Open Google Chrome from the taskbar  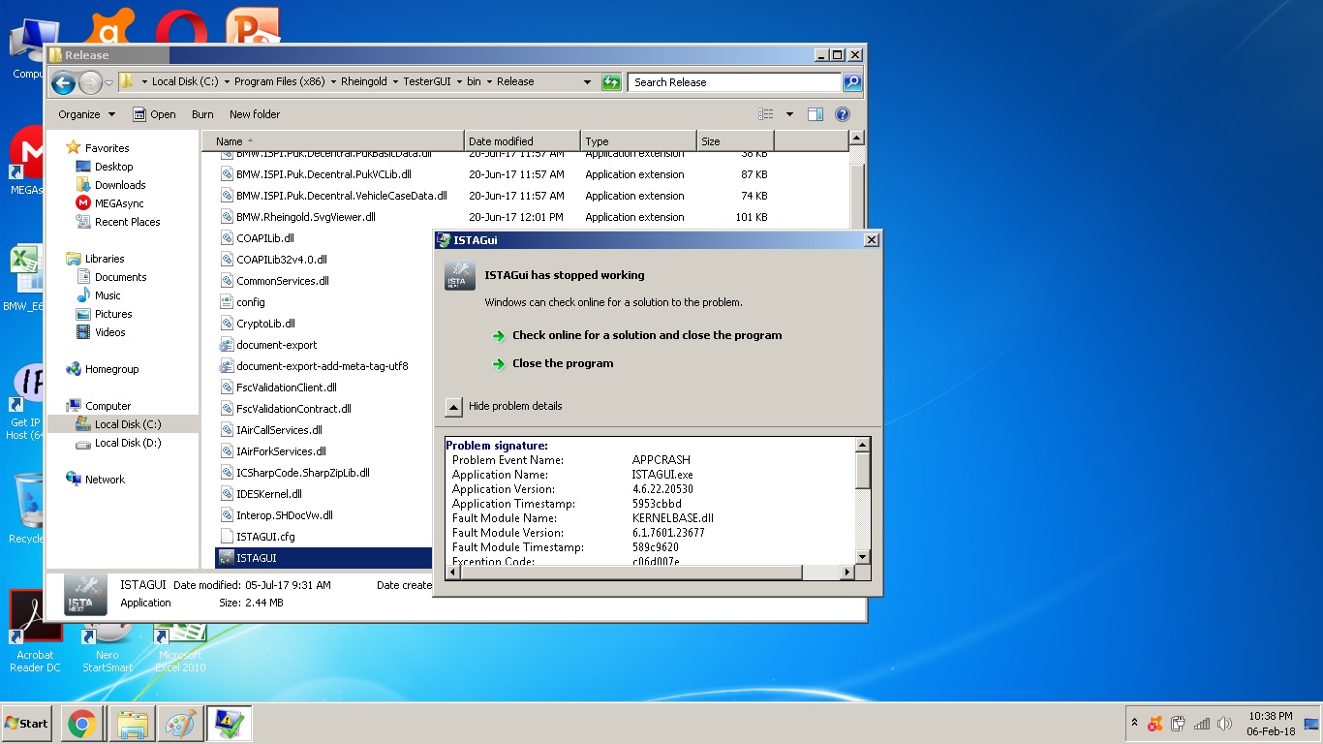tap(81, 724)
